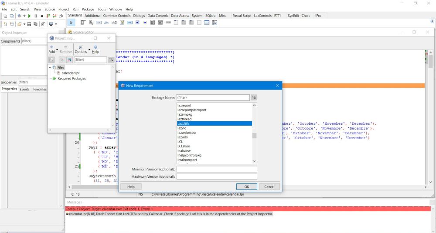Switch to Common Controls palette tab
The image size is (436, 233).
[117, 16]
